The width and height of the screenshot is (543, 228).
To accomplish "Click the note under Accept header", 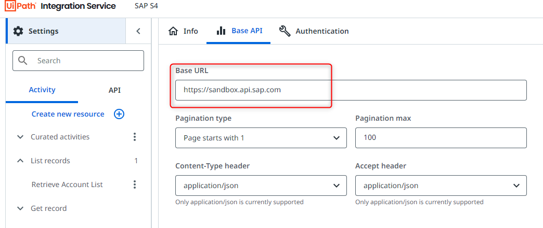I will (x=419, y=202).
